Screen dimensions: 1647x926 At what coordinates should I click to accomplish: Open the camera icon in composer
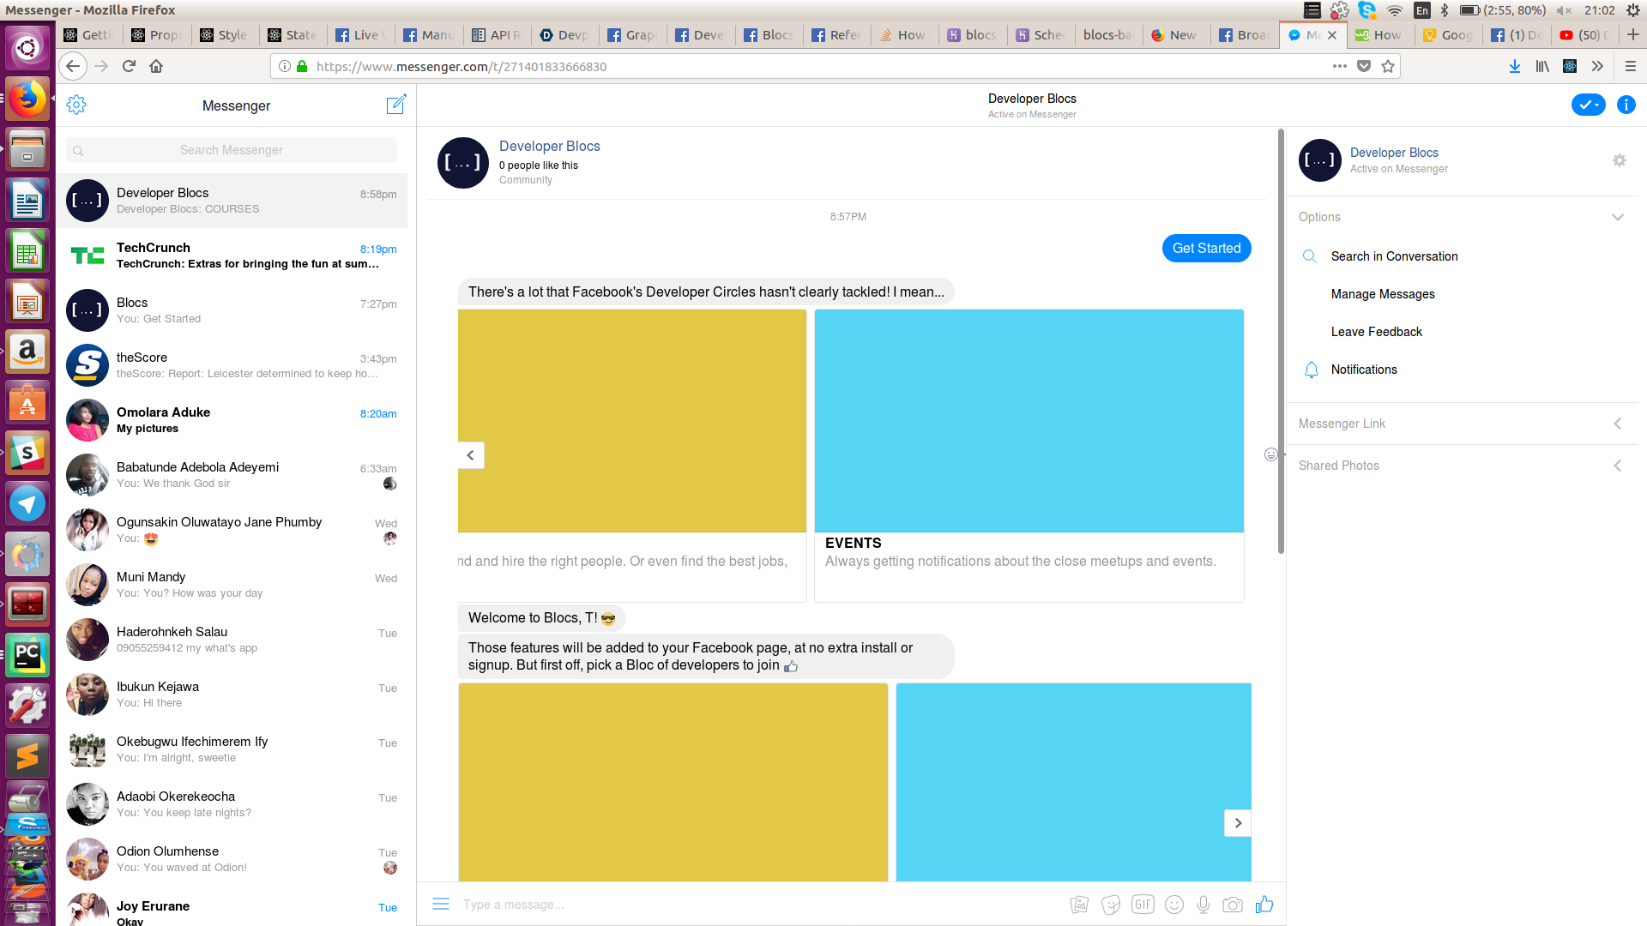(x=1233, y=905)
